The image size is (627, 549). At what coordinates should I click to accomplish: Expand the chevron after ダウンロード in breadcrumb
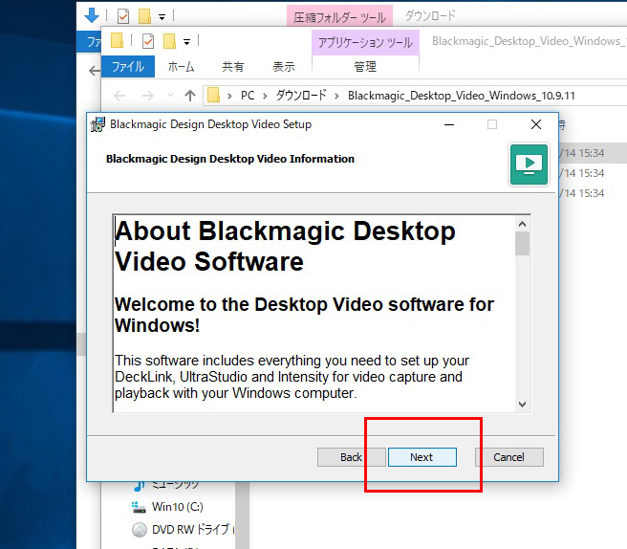point(336,96)
